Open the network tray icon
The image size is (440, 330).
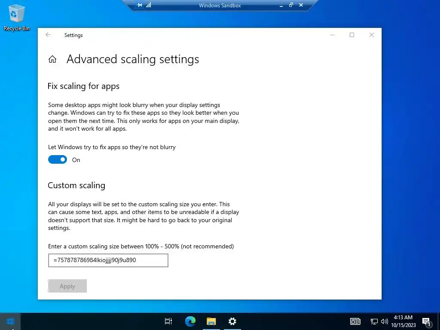(374, 321)
